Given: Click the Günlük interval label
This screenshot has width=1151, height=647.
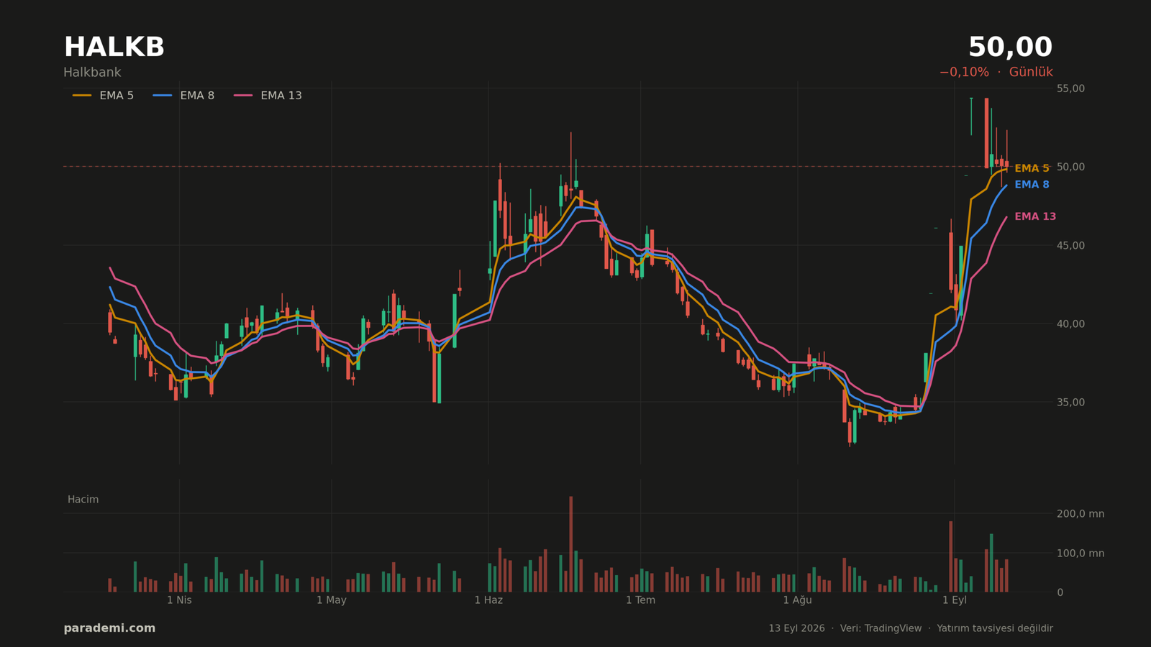Looking at the screenshot, I should [x=1031, y=73].
